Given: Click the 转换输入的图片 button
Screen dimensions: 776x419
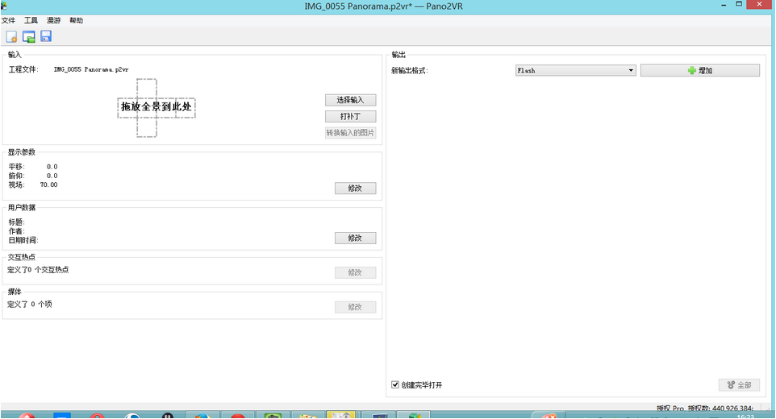Looking at the screenshot, I should click(351, 133).
